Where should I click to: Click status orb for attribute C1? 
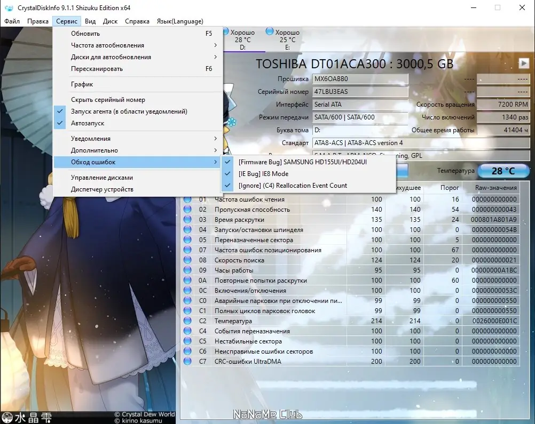(187, 310)
